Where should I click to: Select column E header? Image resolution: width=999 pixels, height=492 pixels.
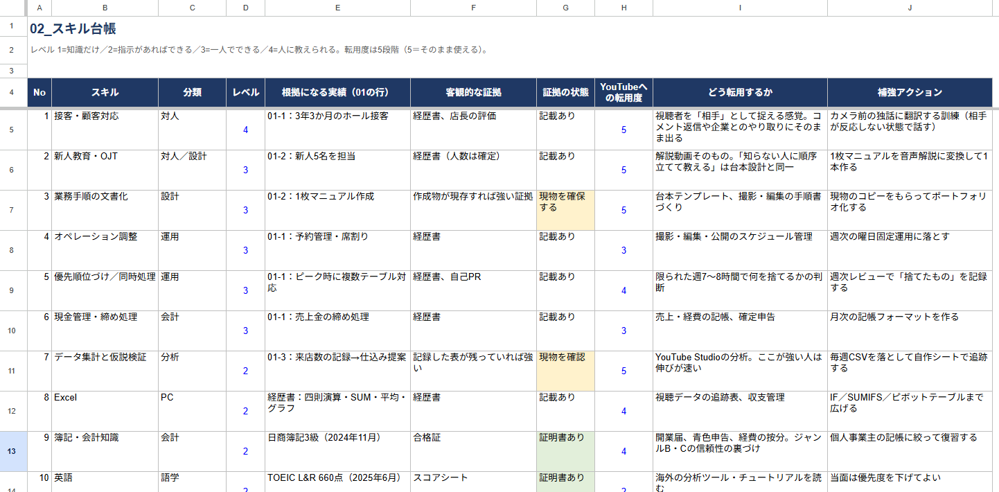pos(337,8)
